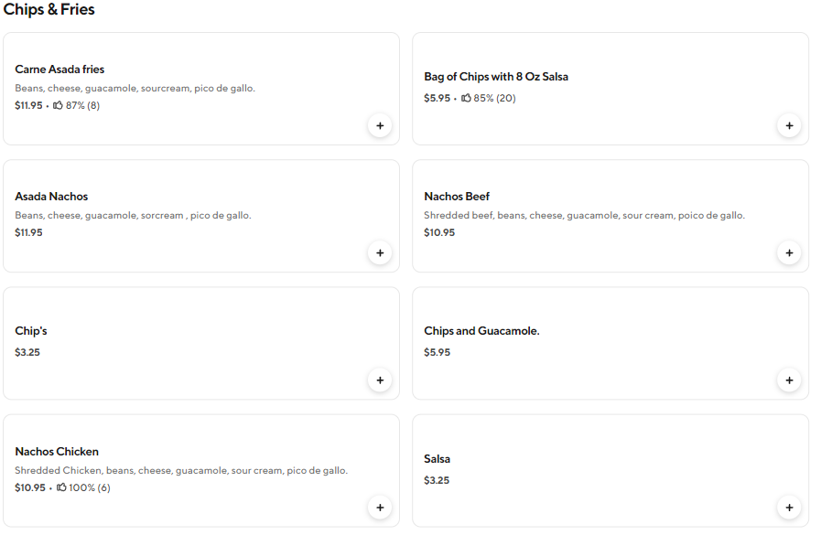The image size is (821, 535).
Task: Select Nachos Chicken item name
Action: coord(57,452)
